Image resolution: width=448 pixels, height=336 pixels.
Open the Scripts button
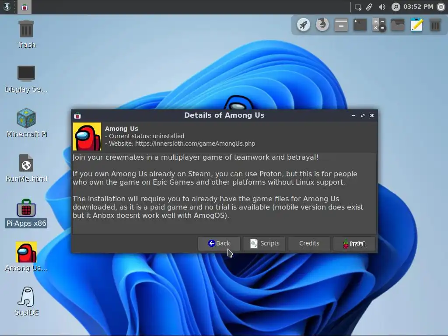[264, 243]
